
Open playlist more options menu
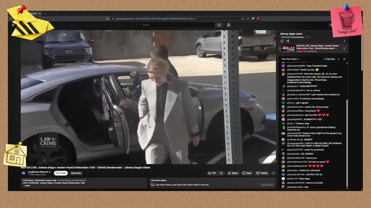click(344, 41)
